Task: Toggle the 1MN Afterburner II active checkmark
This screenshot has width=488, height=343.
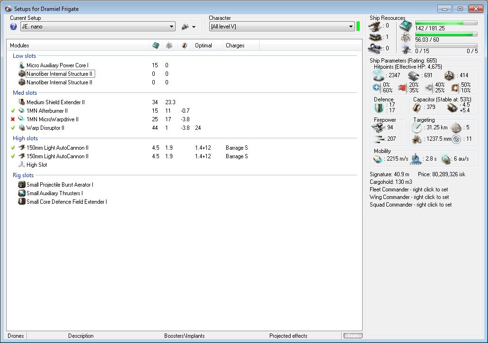Action: pos(13,110)
